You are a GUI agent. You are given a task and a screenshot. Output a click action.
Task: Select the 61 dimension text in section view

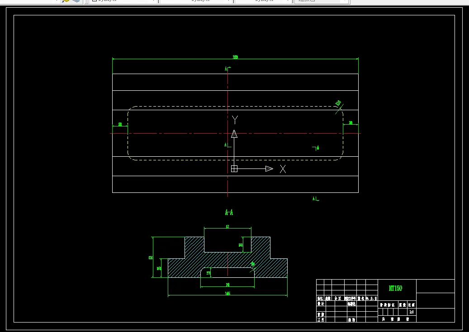[227, 227]
